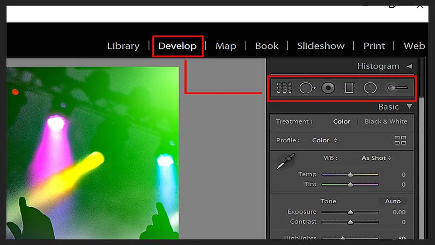Collapse the Histogram panel

pyautogui.click(x=410, y=66)
